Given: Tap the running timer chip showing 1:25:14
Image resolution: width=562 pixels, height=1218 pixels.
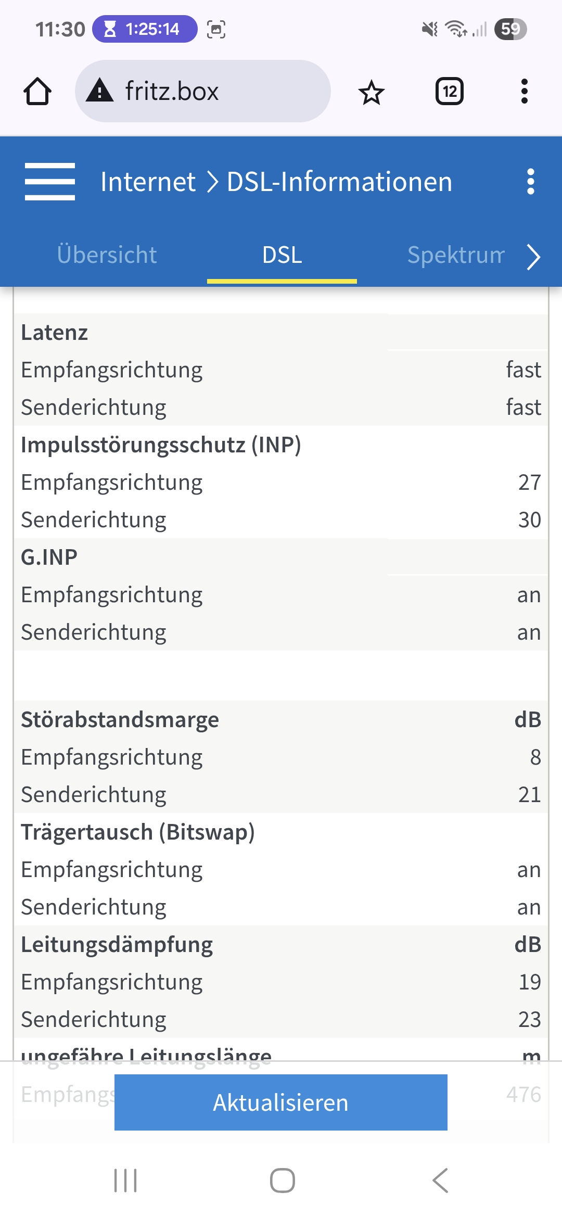Looking at the screenshot, I should click(x=146, y=30).
